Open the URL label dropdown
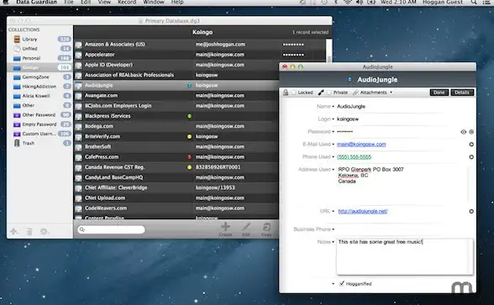The height and width of the screenshot is (305, 494). pyautogui.click(x=333, y=212)
